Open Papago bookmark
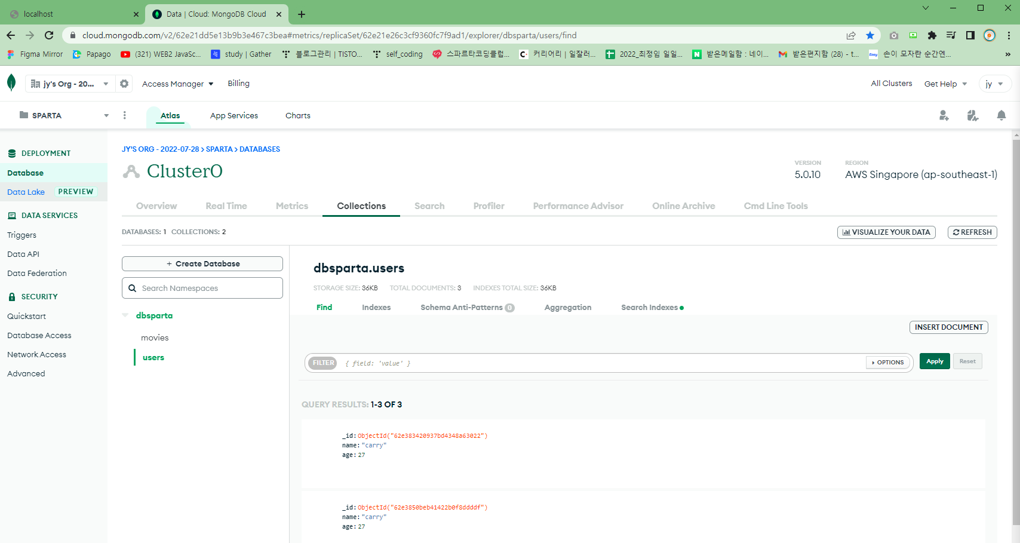The height and width of the screenshot is (543, 1020). click(x=92, y=54)
